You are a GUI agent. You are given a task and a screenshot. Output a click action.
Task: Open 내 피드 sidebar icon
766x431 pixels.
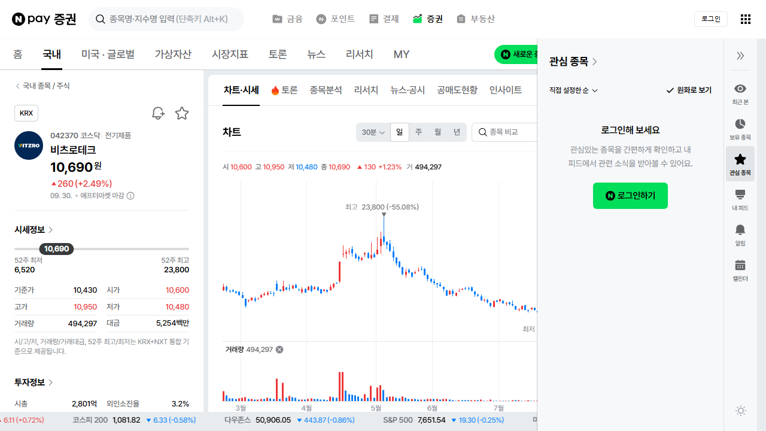(x=740, y=200)
